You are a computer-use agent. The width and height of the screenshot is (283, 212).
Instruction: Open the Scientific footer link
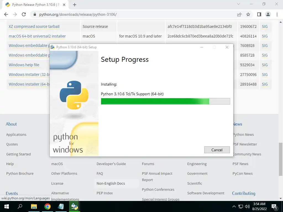(x=195, y=183)
